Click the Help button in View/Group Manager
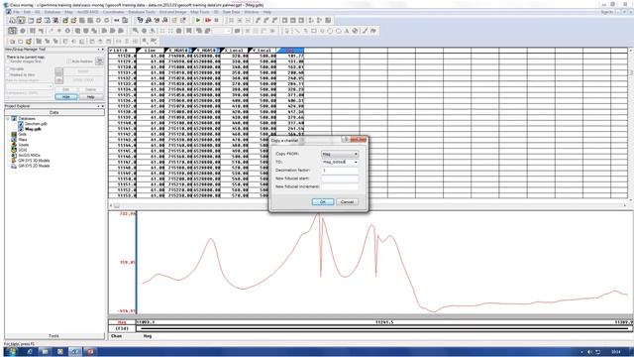Image resolution: width=634 pixels, height=357 pixels. pos(90,97)
